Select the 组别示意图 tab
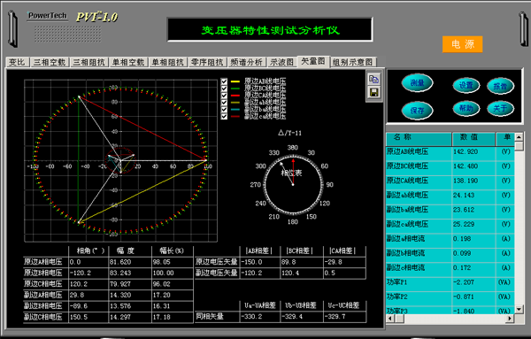 pos(352,62)
